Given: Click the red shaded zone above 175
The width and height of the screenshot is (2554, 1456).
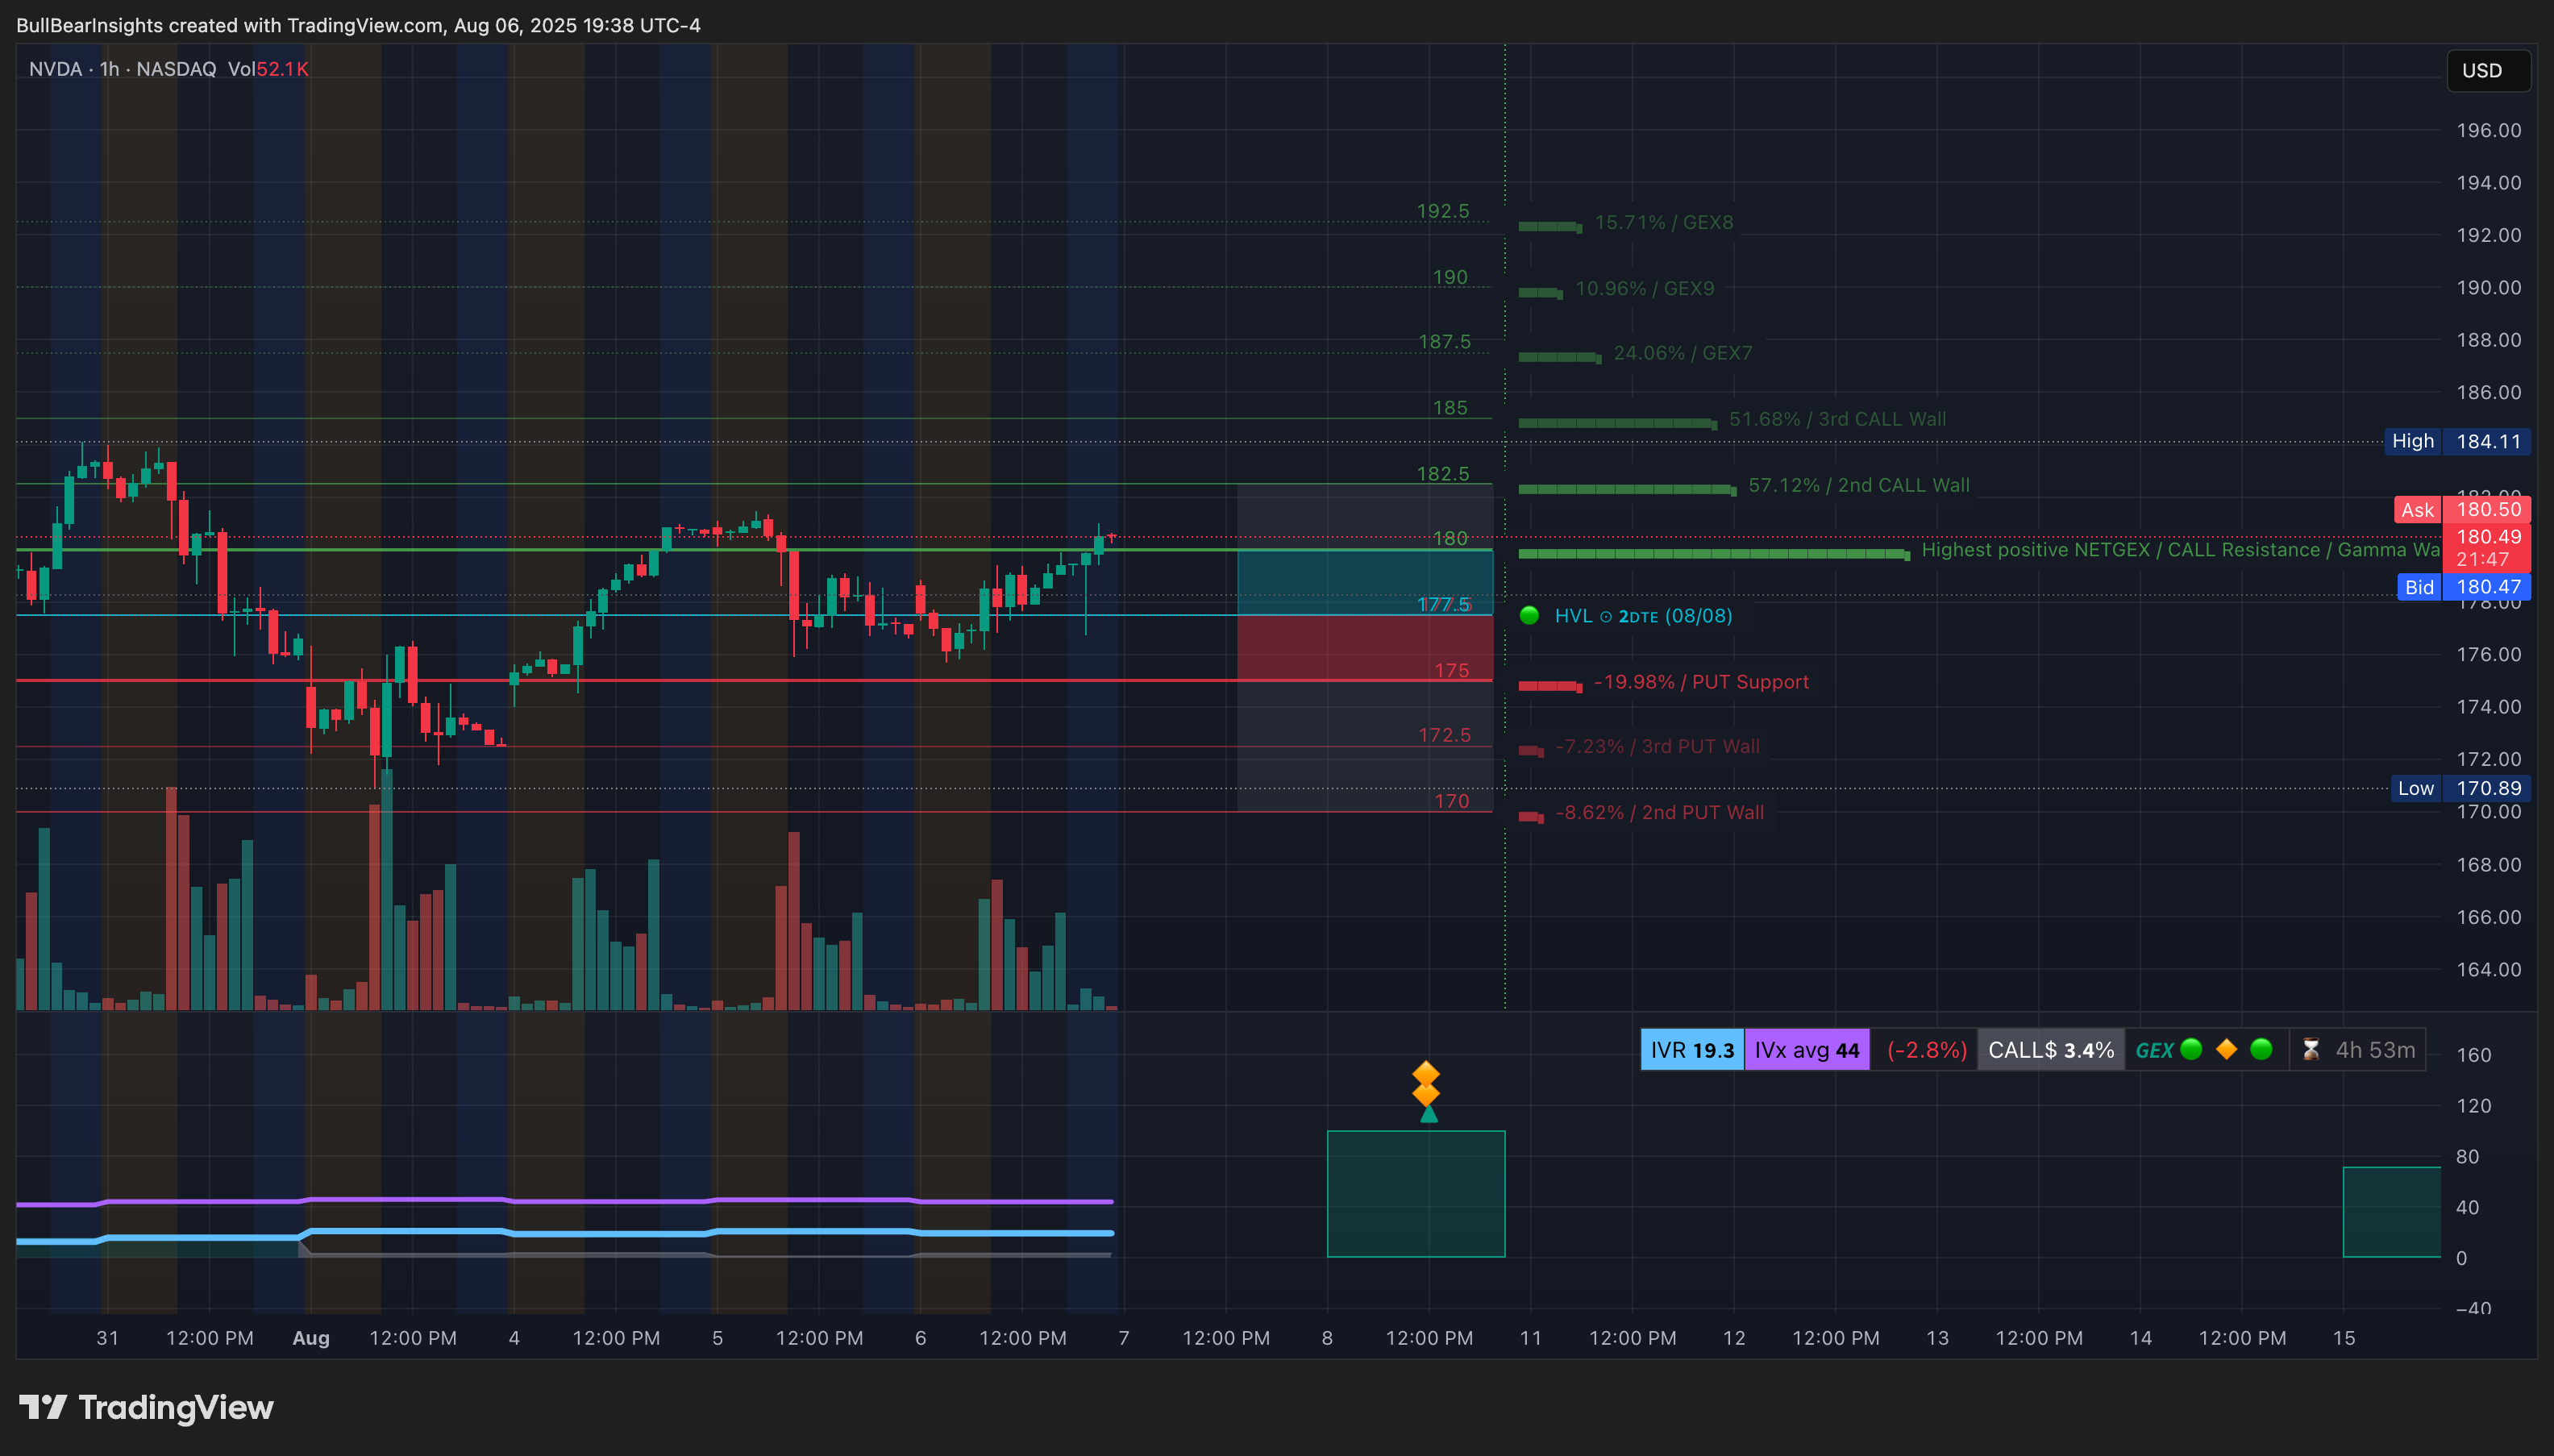Looking at the screenshot, I should click(1365, 647).
